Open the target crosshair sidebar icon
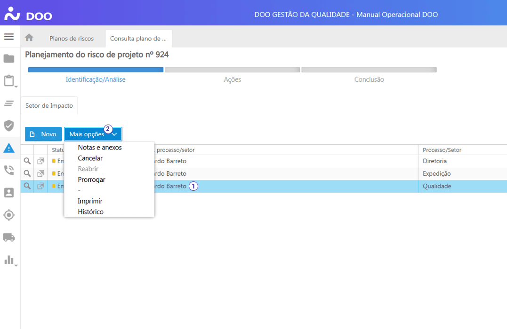The image size is (507, 329). 9,215
